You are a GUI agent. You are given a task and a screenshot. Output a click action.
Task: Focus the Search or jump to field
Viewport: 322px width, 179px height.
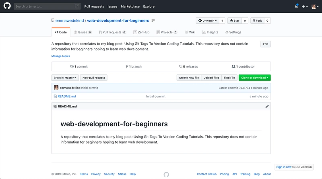(47, 6)
